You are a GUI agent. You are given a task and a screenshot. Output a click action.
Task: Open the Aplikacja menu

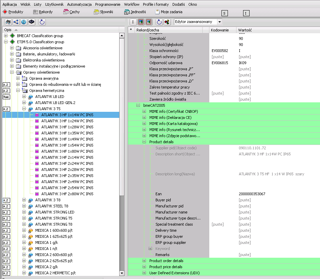[x=9, y=4]
